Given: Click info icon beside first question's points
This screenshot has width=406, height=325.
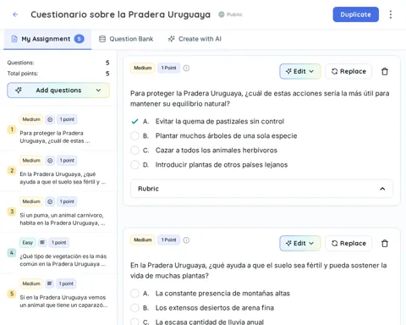Looking at the screenshot, I should tap(186, 68).
